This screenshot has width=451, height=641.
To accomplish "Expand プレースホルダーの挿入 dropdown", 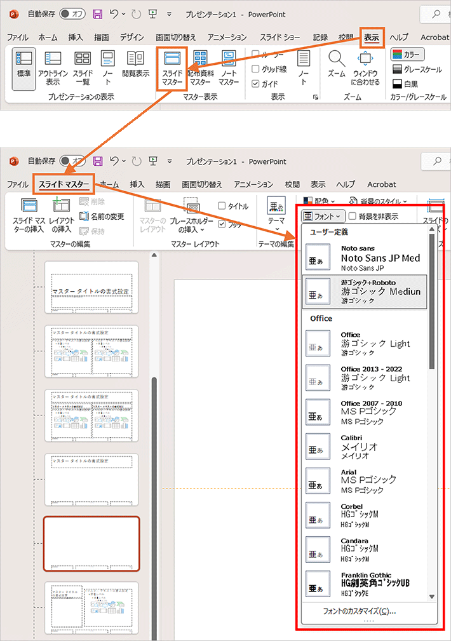I will [191, 215].
